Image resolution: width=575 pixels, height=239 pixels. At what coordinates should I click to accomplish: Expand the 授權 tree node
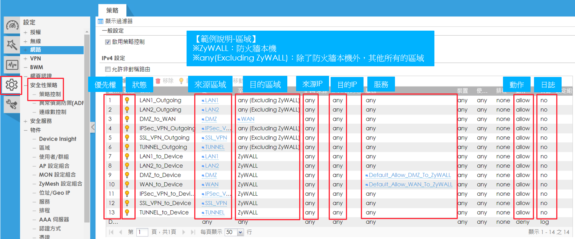click(26, 33)
